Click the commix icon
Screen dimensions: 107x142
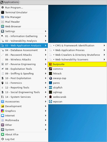pos(51,69)
